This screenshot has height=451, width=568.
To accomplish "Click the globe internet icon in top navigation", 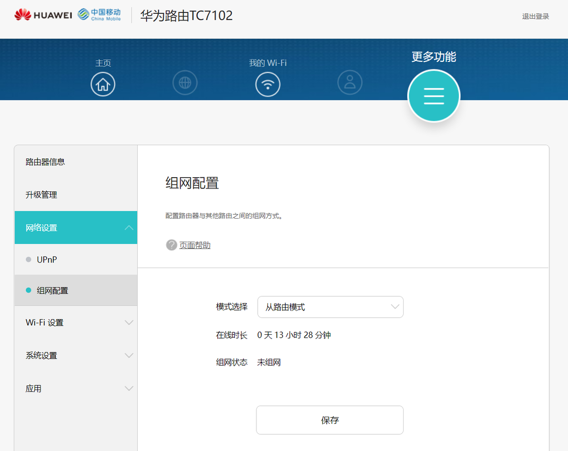I will tap(185, 83).
